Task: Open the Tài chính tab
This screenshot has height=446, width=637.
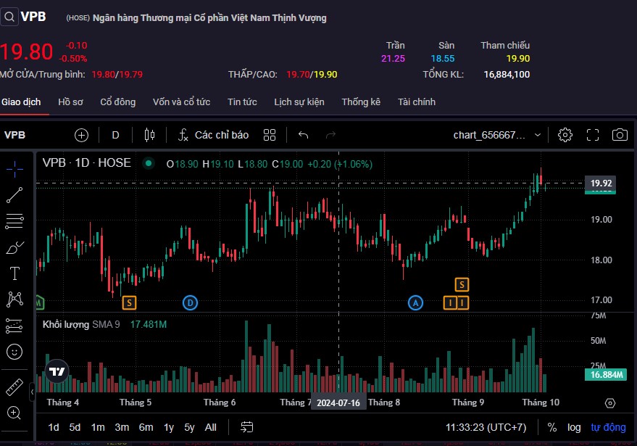Action: pos(417,102)
